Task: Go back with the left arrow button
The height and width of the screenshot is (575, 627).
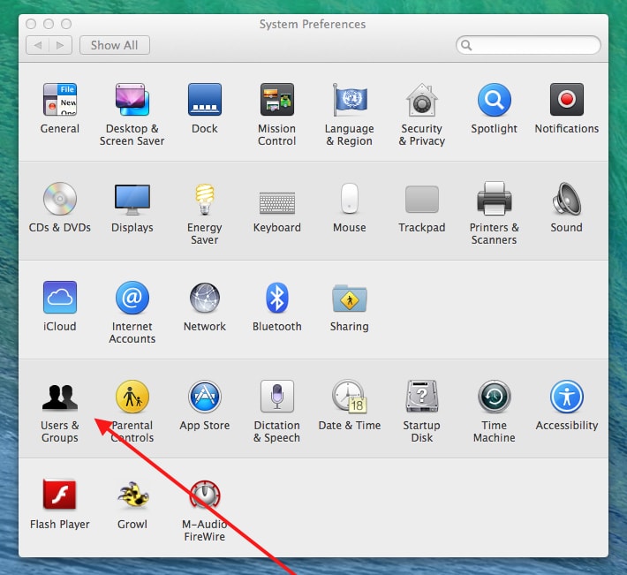Action: click(x=38, y=45)
